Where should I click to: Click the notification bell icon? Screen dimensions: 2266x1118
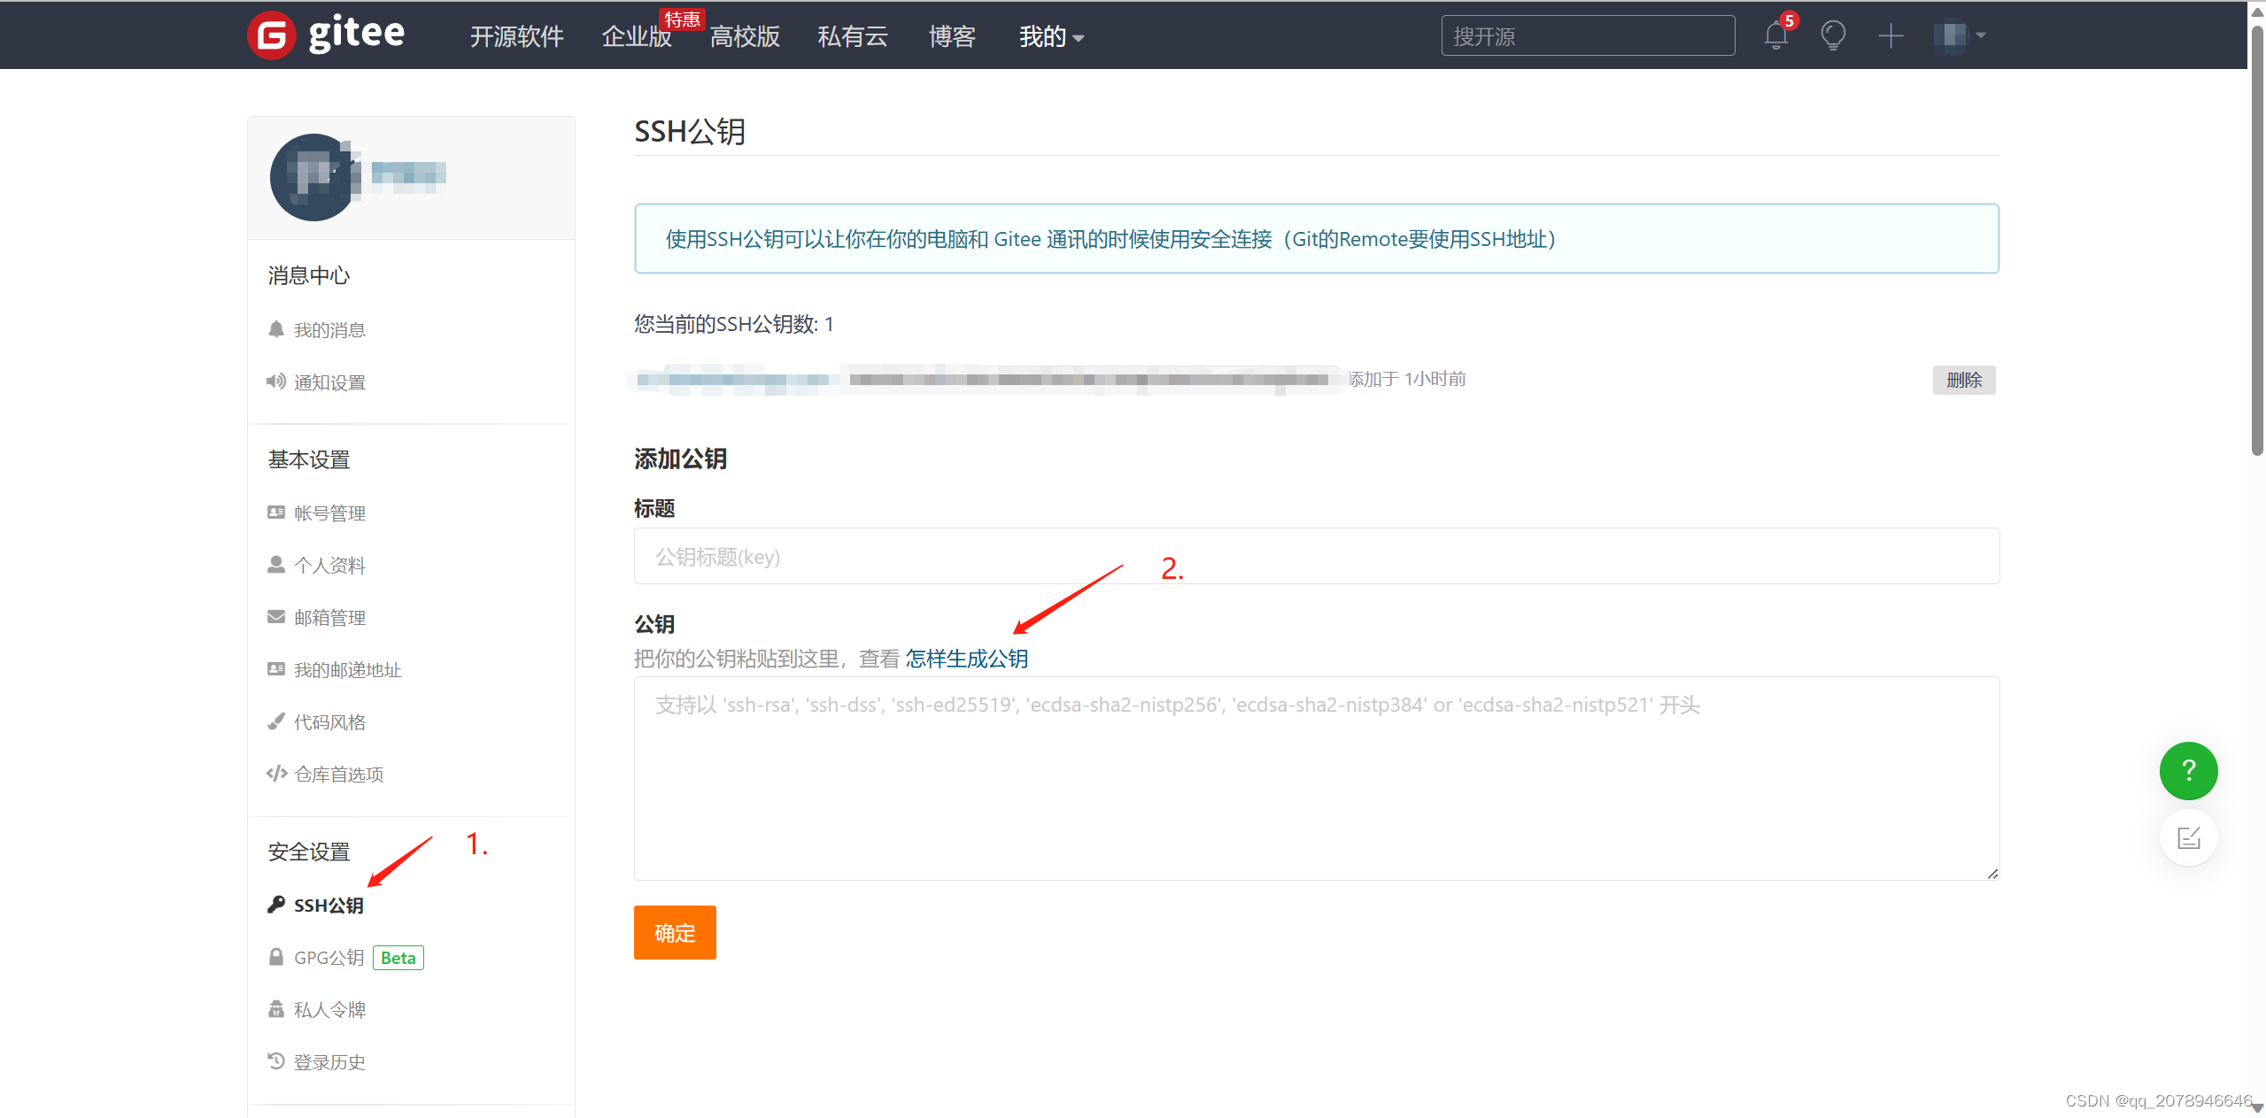[1775, 35]
